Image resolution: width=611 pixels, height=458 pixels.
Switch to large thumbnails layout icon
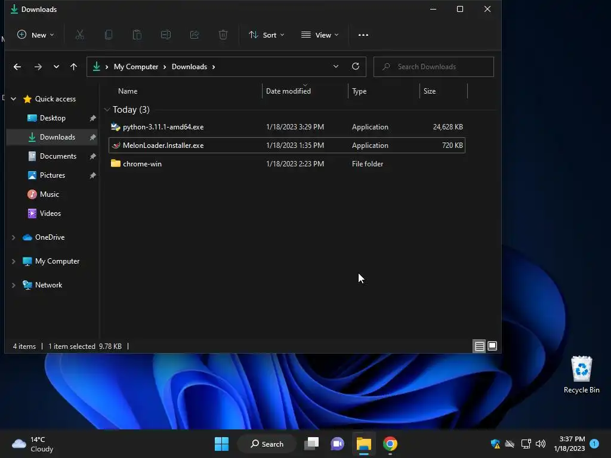click(492, 346)
